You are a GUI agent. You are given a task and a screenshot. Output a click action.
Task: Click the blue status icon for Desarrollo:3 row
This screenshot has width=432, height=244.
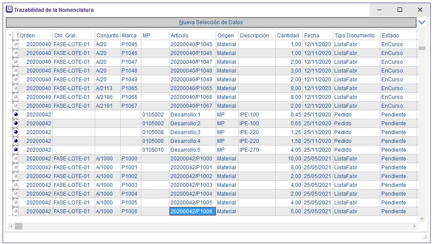click(16, 132)
